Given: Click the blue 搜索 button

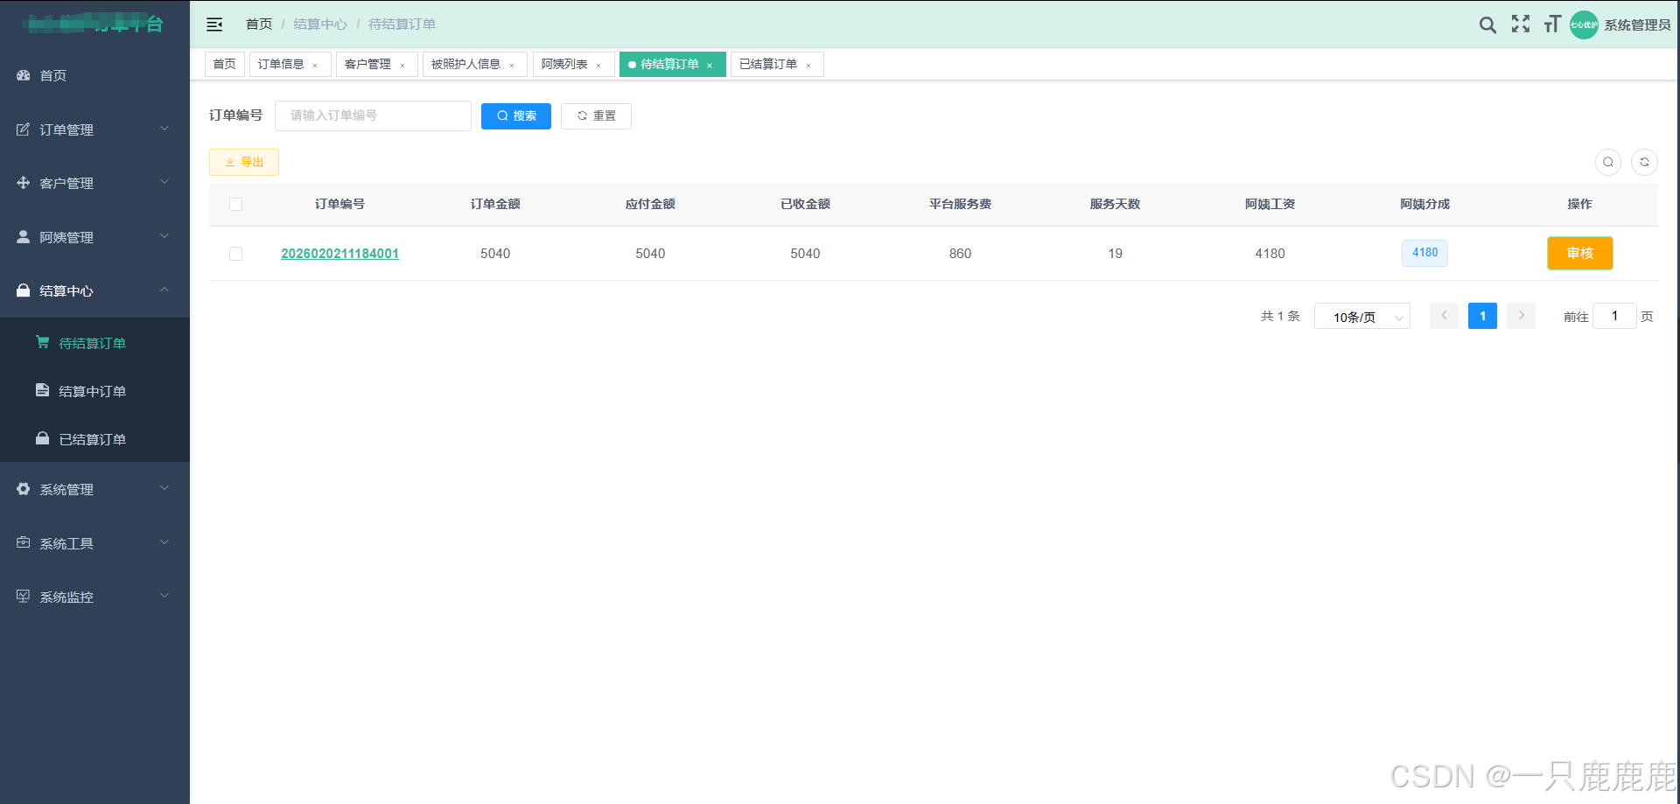Looking at the screenshot, I should (x=516, y=116).
